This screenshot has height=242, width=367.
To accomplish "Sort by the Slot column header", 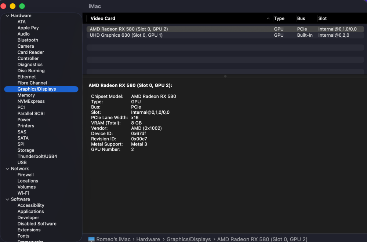I will point(322,18).
